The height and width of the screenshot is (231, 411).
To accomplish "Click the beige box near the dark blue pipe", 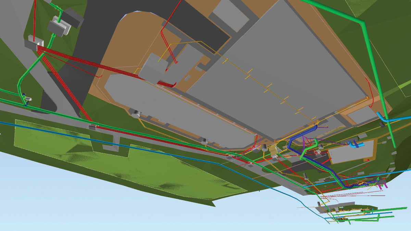I will tap(274, 151).
